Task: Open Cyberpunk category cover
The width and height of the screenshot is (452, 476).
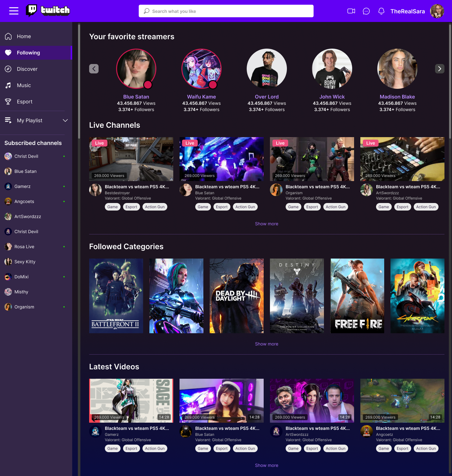Action: pos(417,296)
